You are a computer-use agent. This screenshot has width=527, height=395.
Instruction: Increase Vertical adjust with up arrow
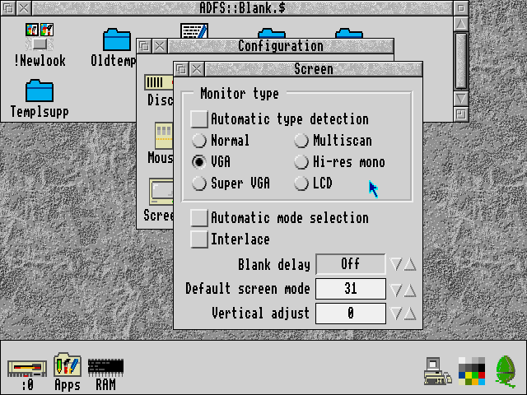click(410, 314)
